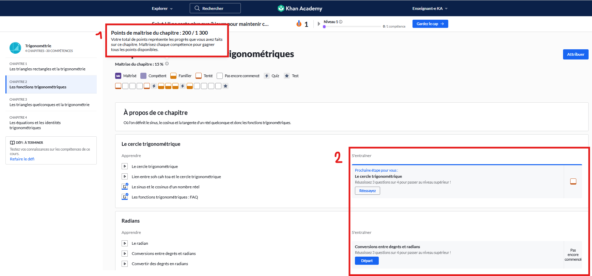Screen dimensions: 592x276
Task: Click the last empty skill box before the star
Action: [218, 86]
